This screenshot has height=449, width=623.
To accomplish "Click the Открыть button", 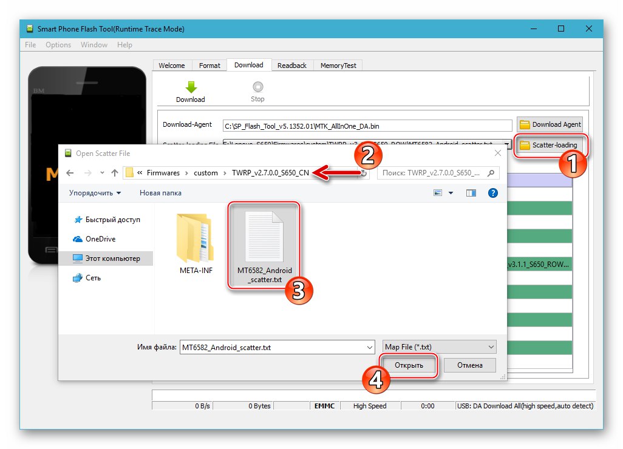I will point(409,365).
